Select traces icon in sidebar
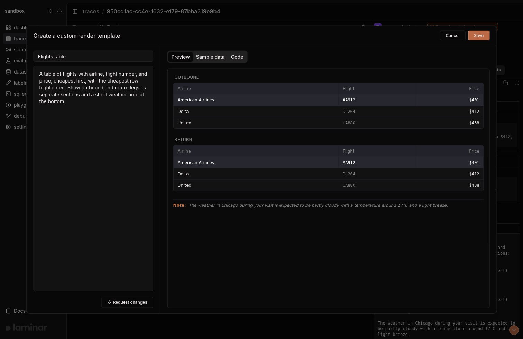523x339 pixels. pos(8,39)
